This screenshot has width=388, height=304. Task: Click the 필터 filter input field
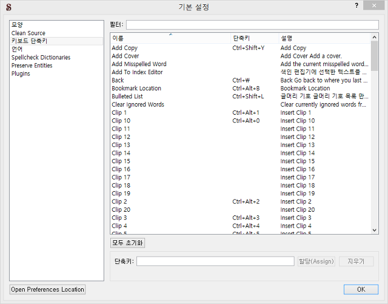click(x=252, y=25)
